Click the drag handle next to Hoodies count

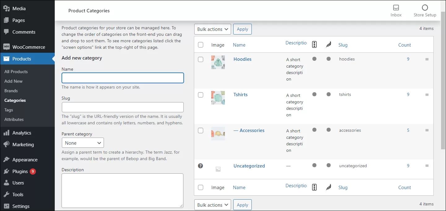tap(427, 59)
